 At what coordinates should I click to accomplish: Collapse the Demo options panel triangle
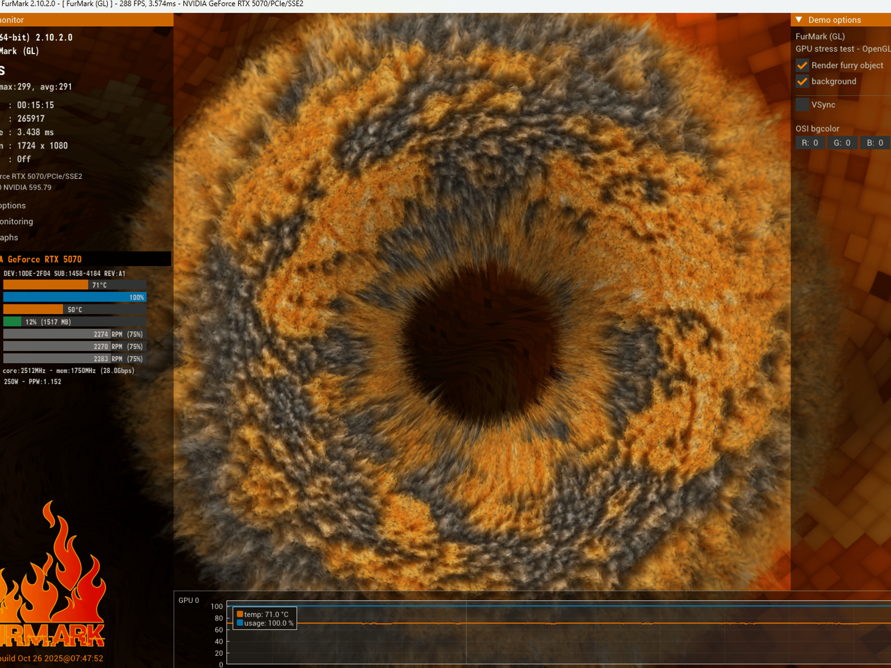tap(799, 20)
